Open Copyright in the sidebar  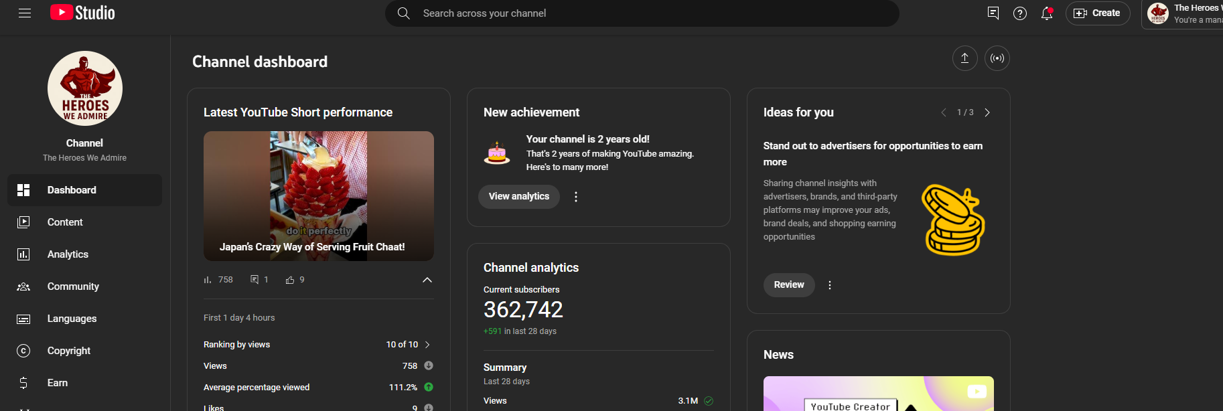(85, 351)
